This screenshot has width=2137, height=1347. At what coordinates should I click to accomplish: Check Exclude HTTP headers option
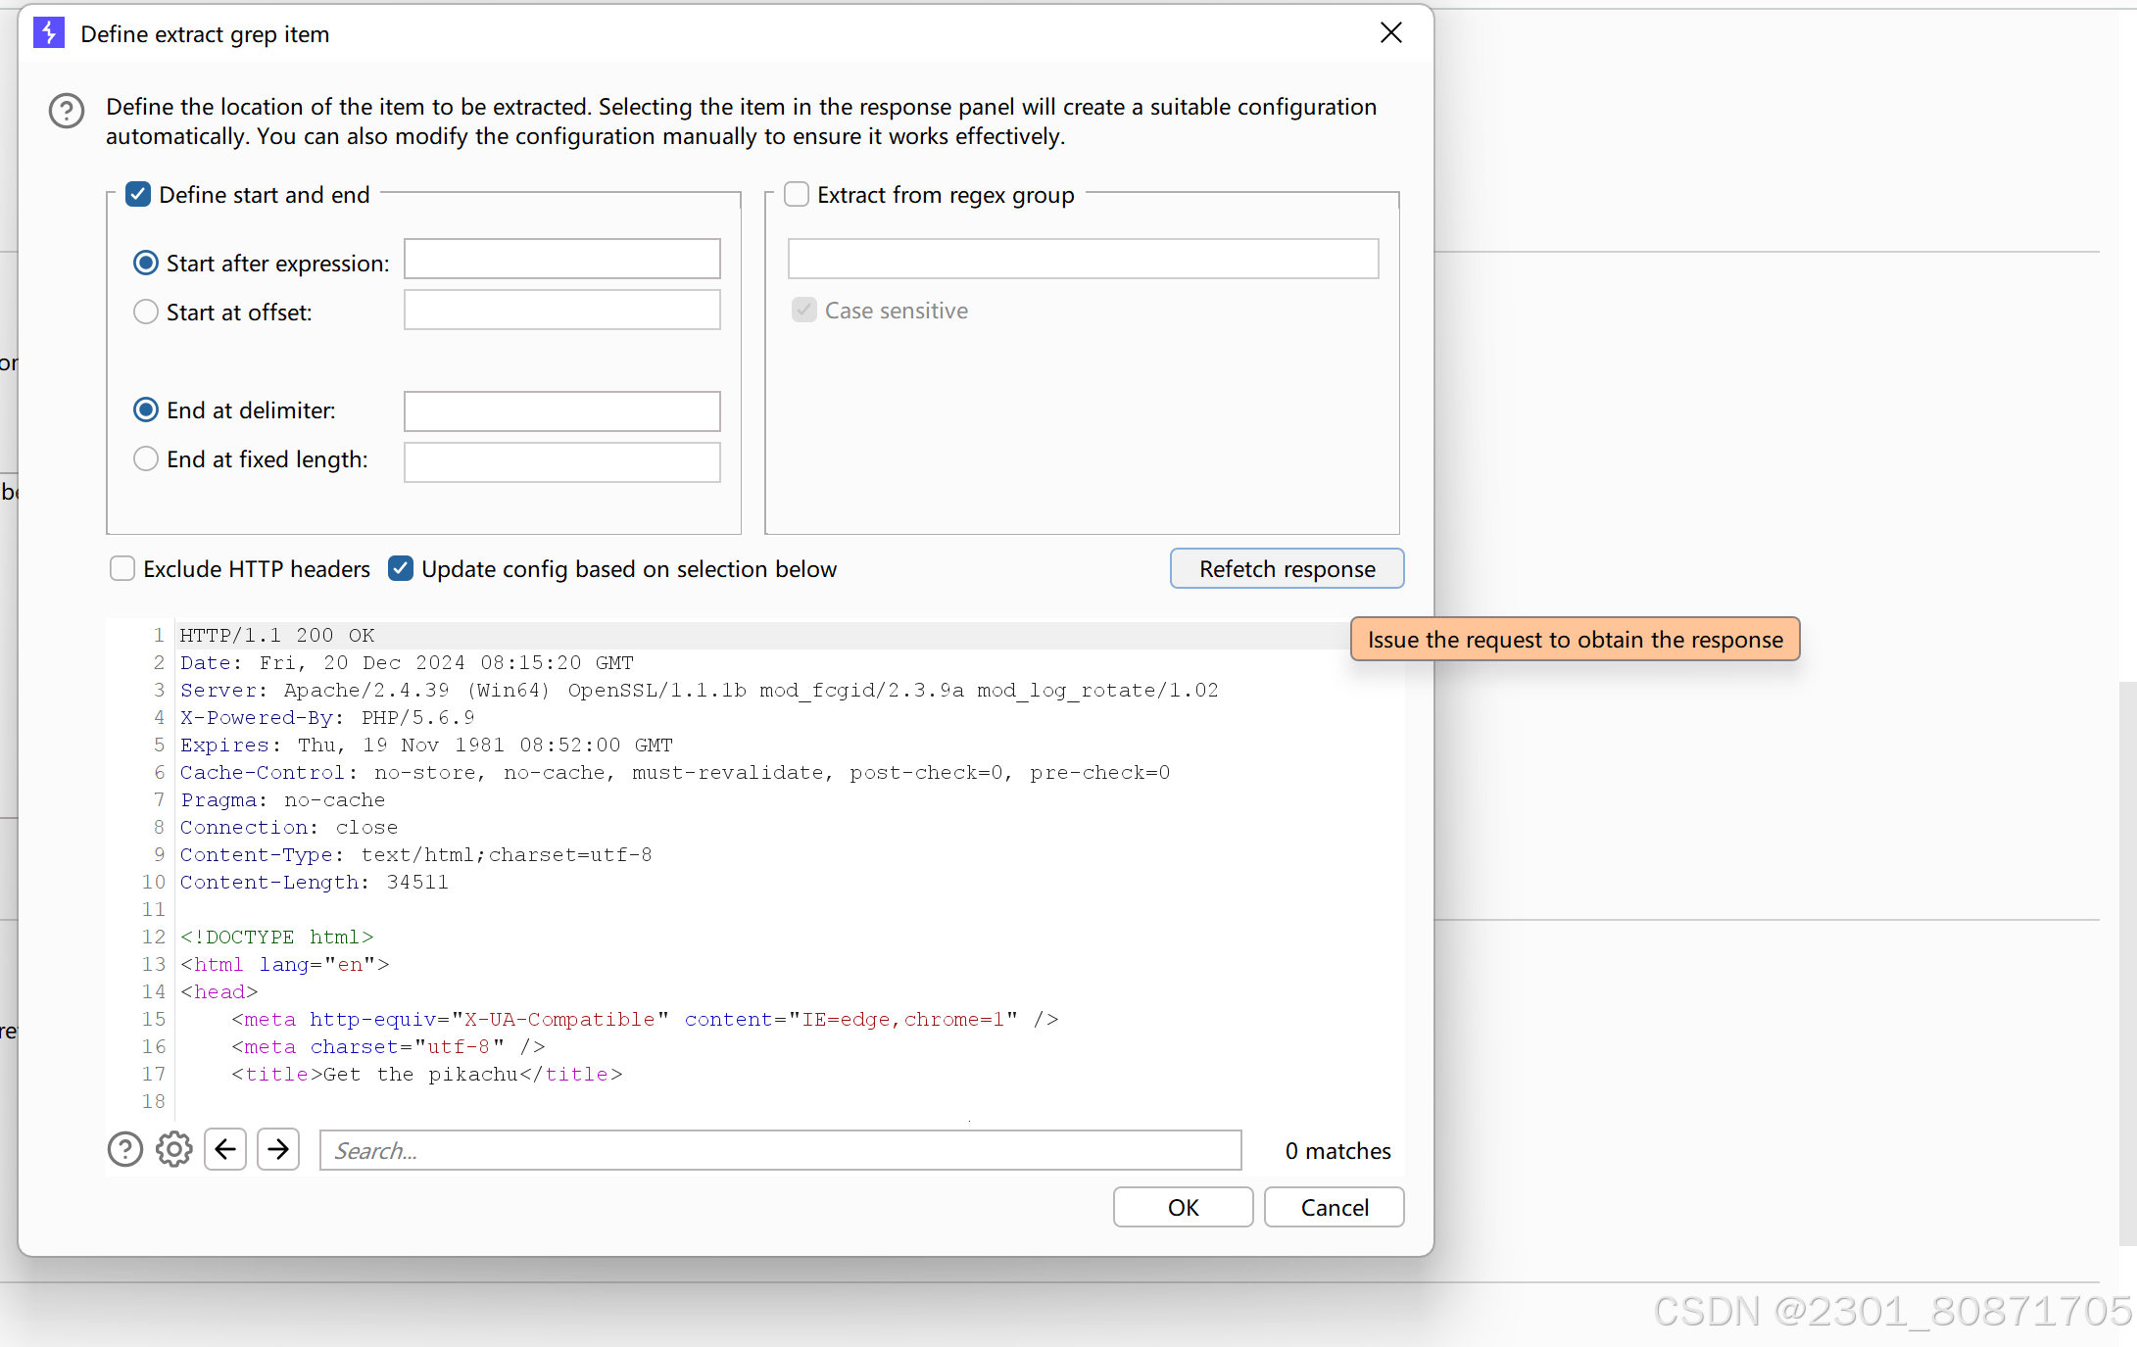click(122, 569)
